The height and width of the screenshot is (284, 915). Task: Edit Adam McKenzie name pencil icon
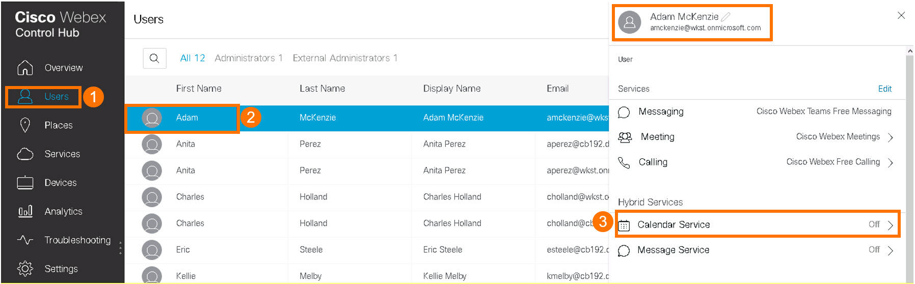[725, 17]
